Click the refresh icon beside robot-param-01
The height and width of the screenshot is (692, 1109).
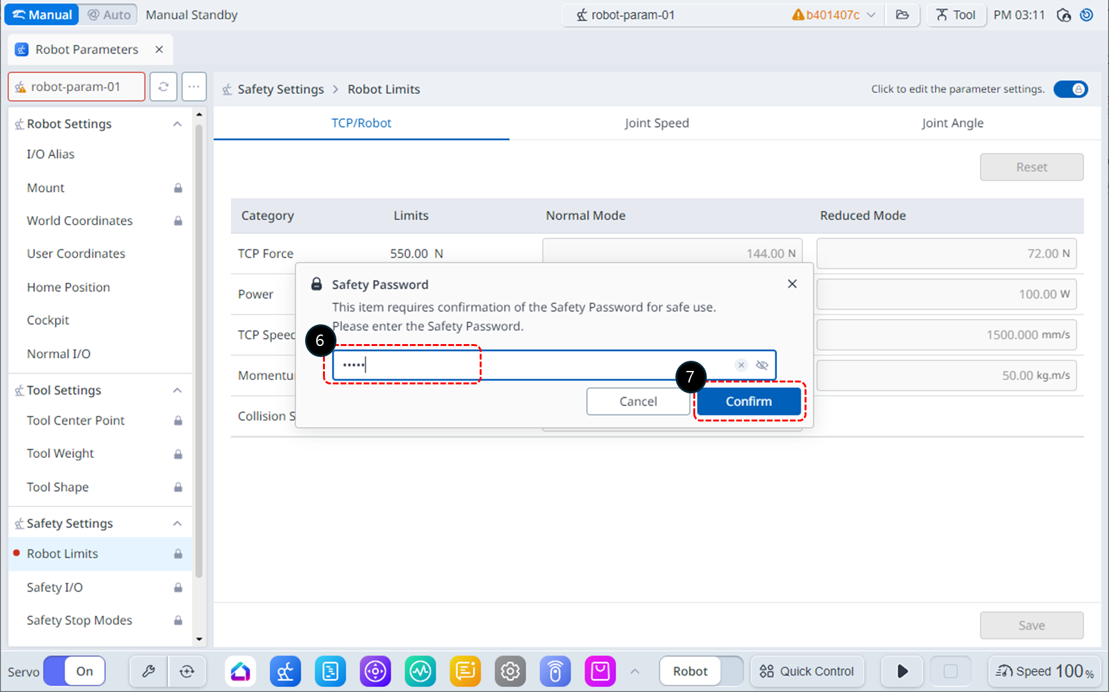[163, 87]
